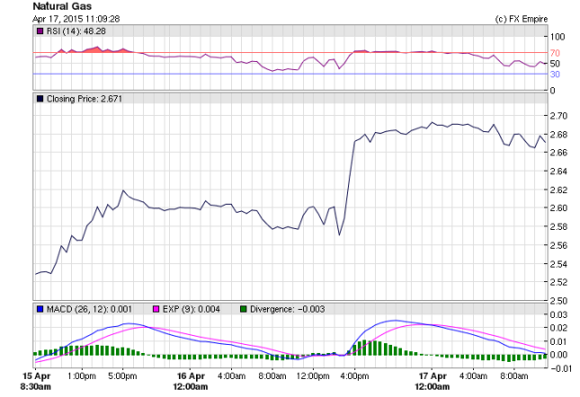This screenshot has width=580, height=397.
Task: Click the '12:00pm' time axis label
Action: click(x=313, y=376)
